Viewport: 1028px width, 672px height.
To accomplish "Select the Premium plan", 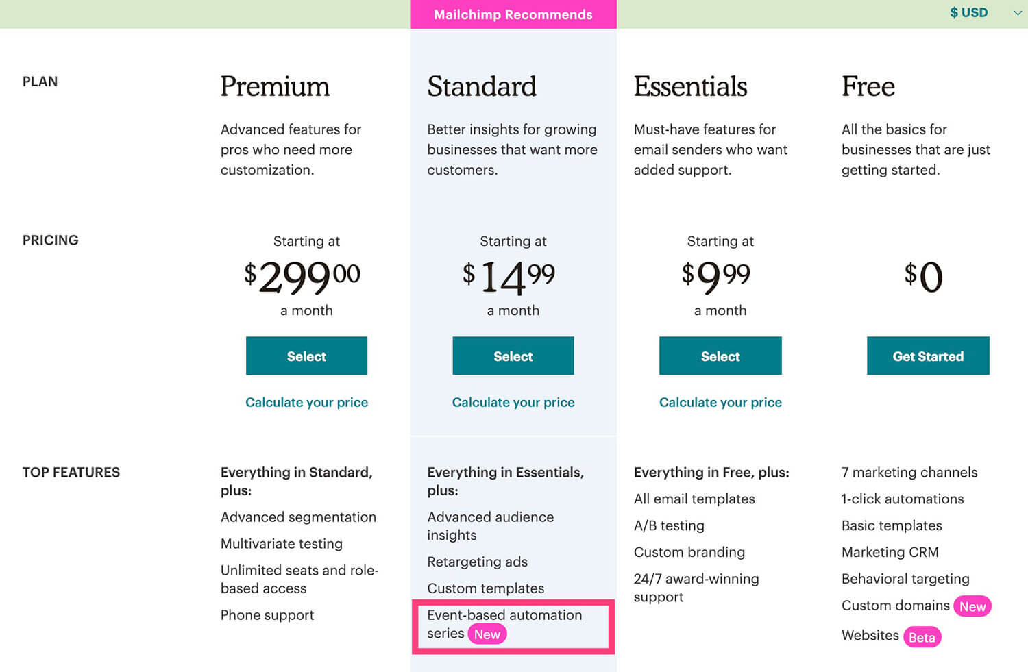I will 306,356.
